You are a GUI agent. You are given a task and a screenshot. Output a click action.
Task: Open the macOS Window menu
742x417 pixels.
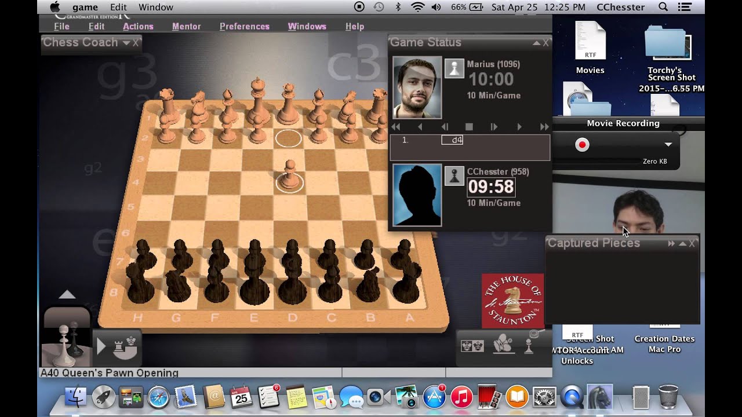(156, 7)
